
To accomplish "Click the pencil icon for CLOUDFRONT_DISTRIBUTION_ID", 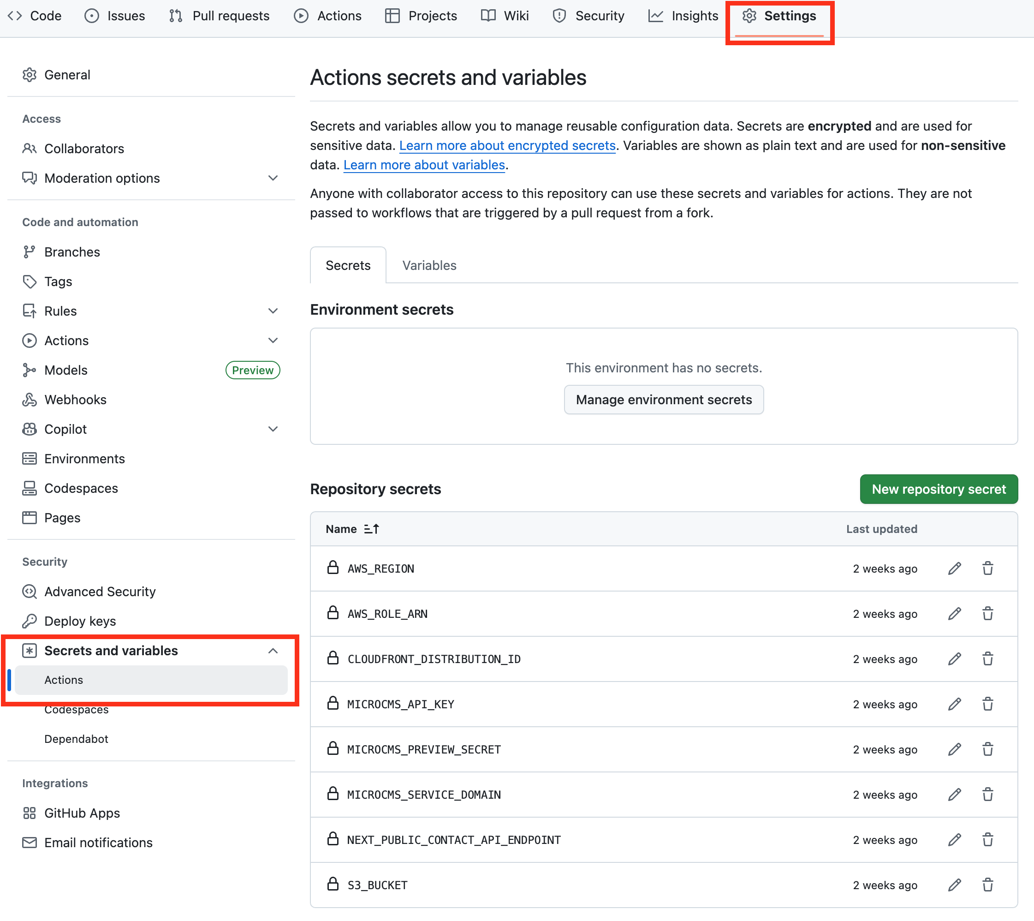I will click(954, 659).
